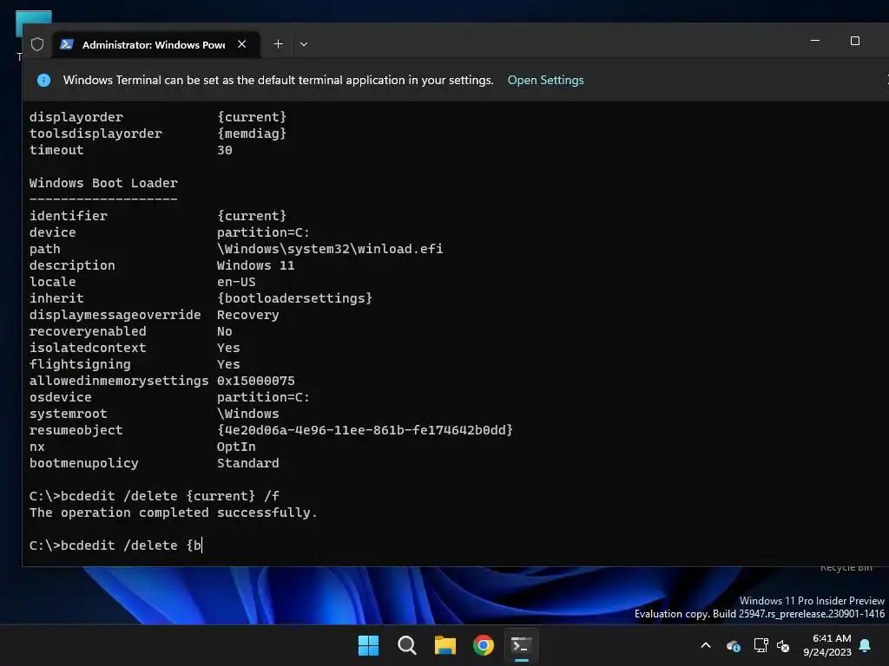Open the taskbar Search
Image resolution: width=889 pixels, height=666 pixels.
pos(406,645)
